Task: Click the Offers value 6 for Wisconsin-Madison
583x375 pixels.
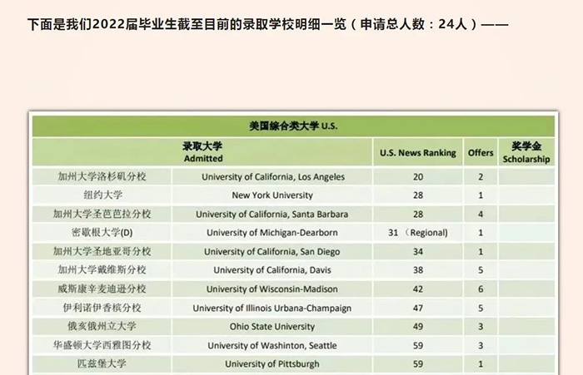Action: click(x=481, y=289)
